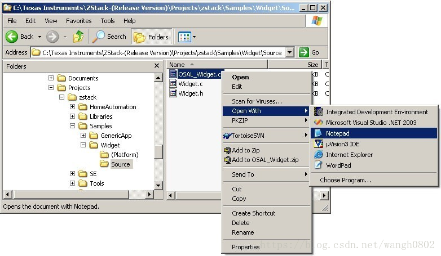This screenshot has width=441, height=256.
Task: Select the OSAL_Widget.c file icon
Action: point(173,74)
